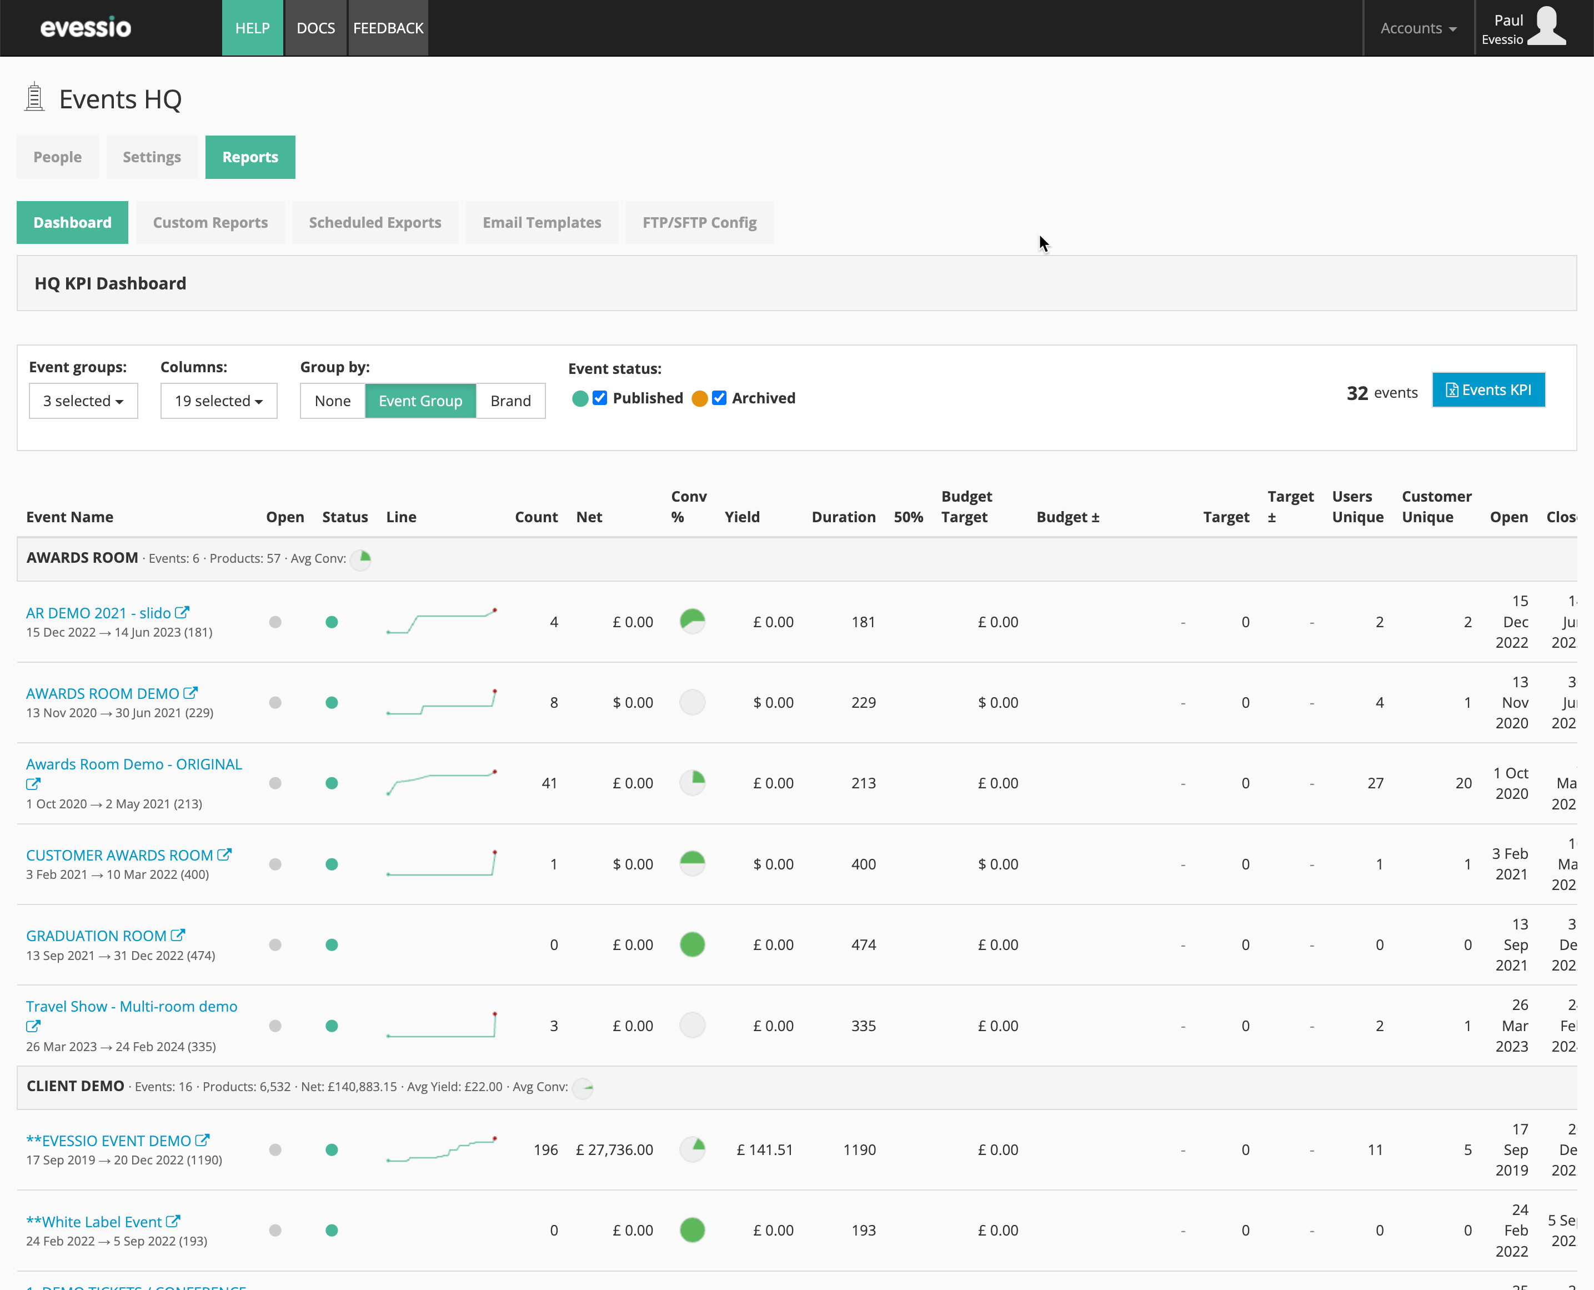Uncheck the Published event status checkbox
Viewport: 1594px width, 1290px height.
pos(600,398)
